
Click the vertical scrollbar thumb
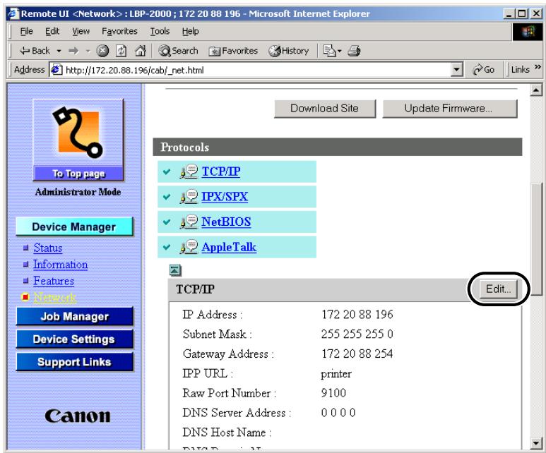tap(536, 239)
